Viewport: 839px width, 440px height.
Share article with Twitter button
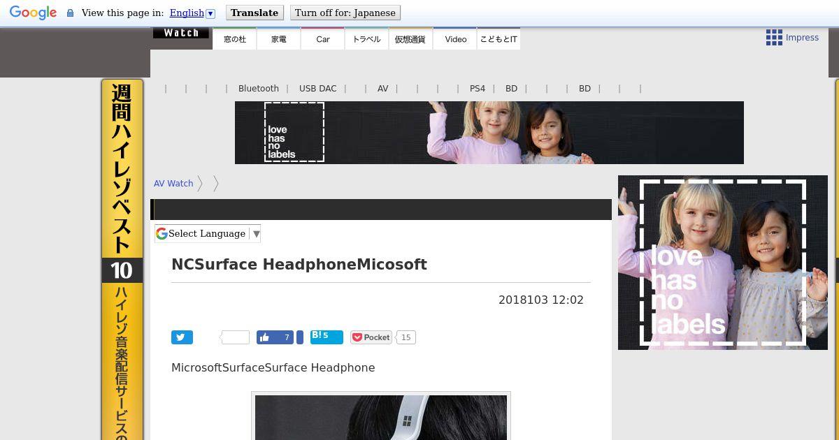[182, 337]
